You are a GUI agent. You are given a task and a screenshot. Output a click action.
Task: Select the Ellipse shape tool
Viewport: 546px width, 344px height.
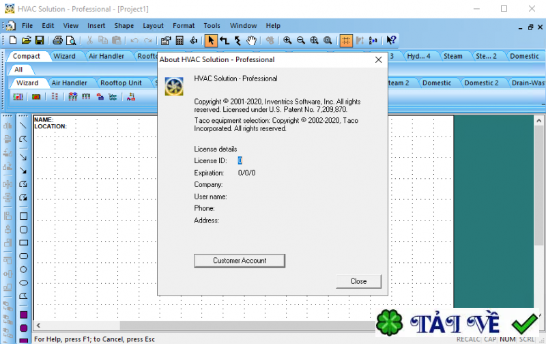(x=23, y=283)
